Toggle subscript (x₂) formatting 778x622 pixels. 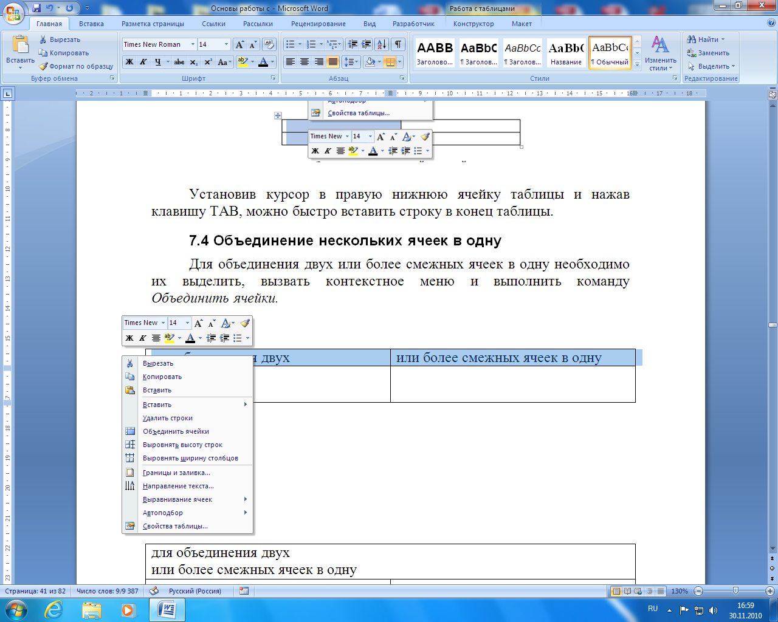pos(193,62)
